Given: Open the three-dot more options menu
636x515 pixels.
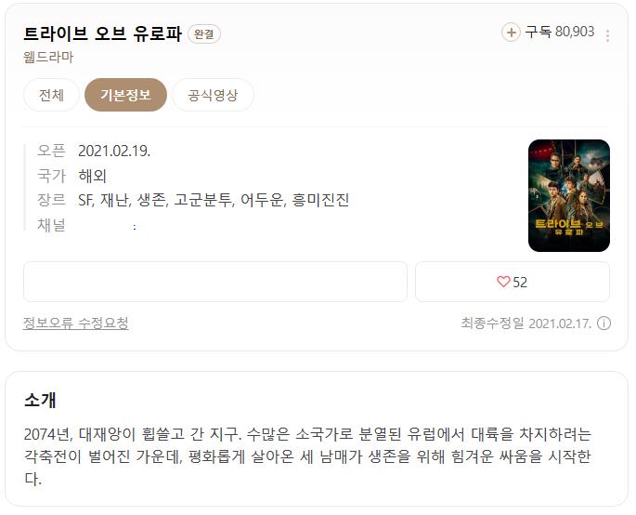Looking at the screenshot, I should pos(607,35).
